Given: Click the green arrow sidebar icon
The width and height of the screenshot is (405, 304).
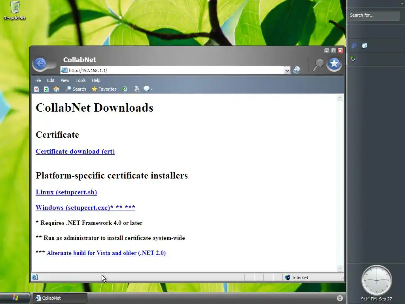Looking at the screenshot, I should coord(353,59).
